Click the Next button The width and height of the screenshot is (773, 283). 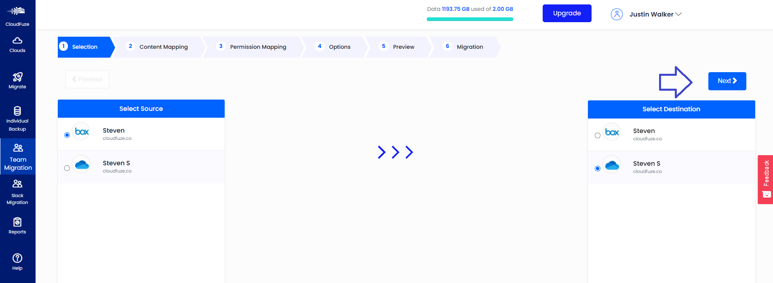tap(727, 81)
